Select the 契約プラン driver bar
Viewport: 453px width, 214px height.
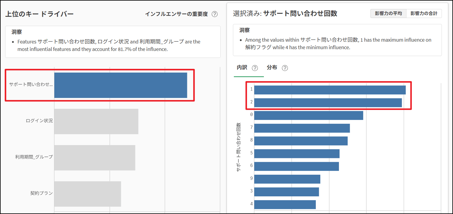coord(87,194)
